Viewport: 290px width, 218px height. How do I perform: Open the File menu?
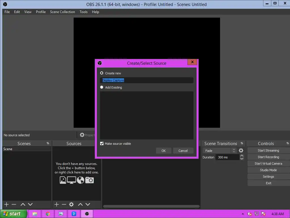[x=7, y=12]
